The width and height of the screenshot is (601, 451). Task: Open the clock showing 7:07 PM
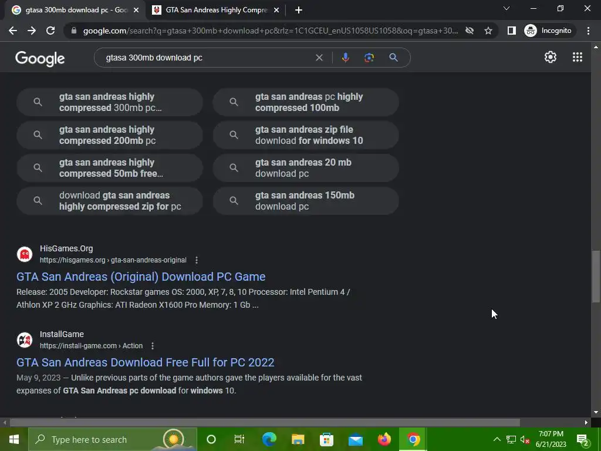coord(551,439)
